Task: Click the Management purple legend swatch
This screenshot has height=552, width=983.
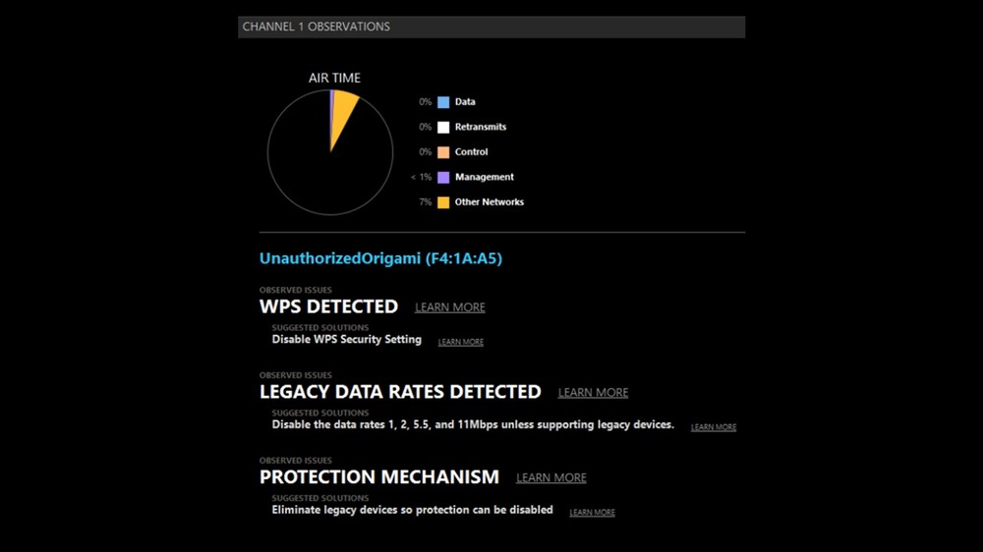Action: [x=443, y=178]
